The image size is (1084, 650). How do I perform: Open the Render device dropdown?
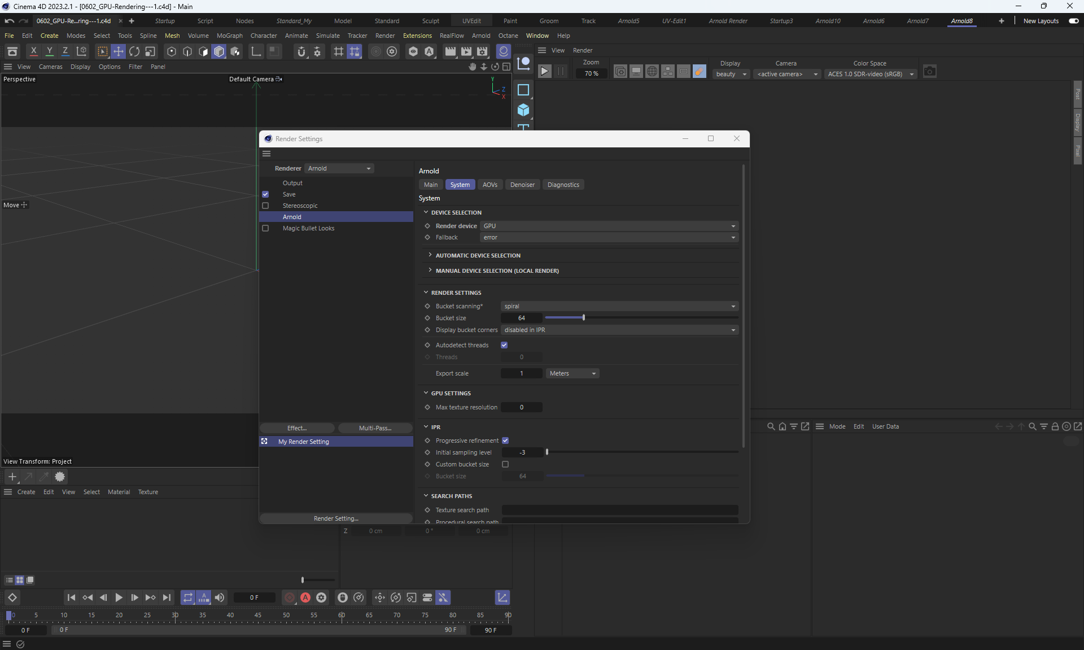[x=609, y=226]
